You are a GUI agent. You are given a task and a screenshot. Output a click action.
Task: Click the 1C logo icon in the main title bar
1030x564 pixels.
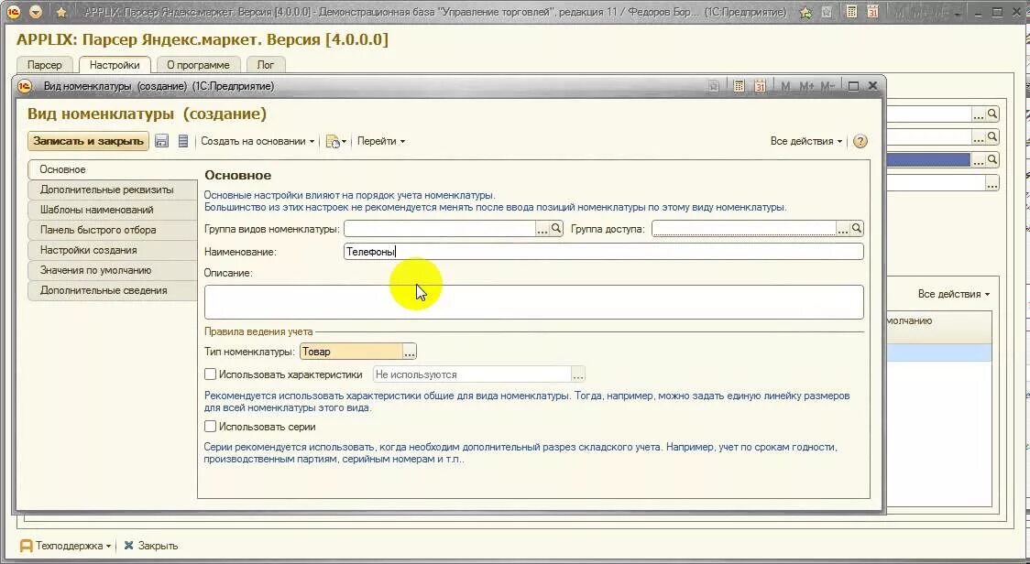(x=13, y=12)
